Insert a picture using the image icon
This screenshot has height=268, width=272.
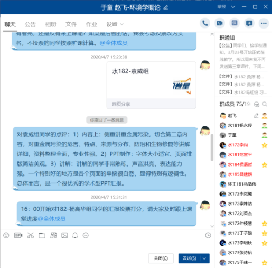pyautogui.click(x=64, y=235)
